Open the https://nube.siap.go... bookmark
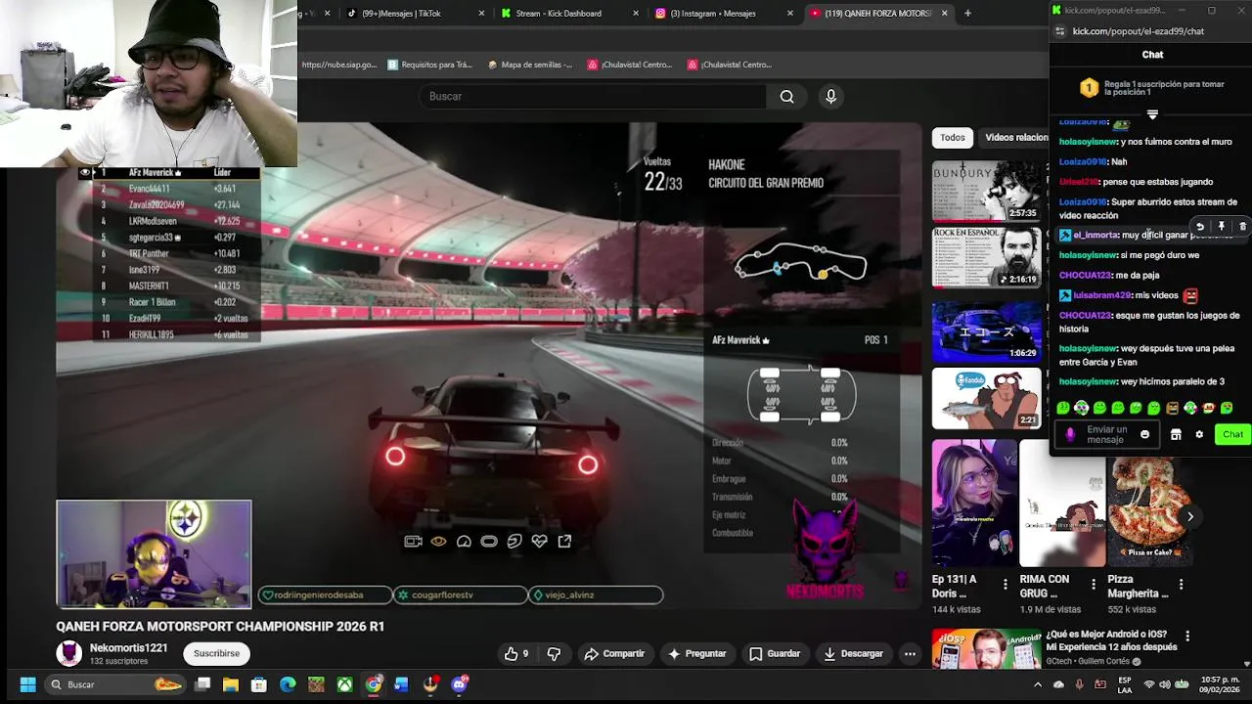Image resolution: width=1252 pixels, height=704 pixels. coord(338,65)
